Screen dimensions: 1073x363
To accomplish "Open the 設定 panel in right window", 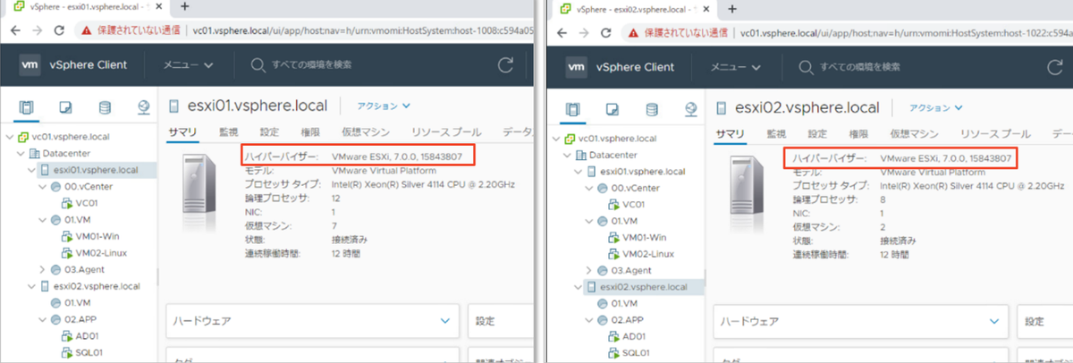I will 1044,321.
